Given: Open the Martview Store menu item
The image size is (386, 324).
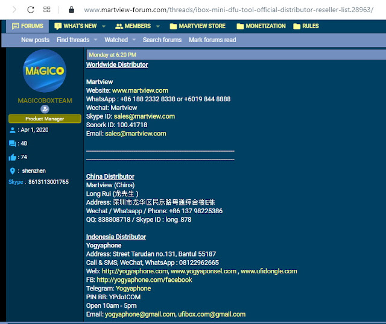Looking at the screenshot, I should [197, 26].
